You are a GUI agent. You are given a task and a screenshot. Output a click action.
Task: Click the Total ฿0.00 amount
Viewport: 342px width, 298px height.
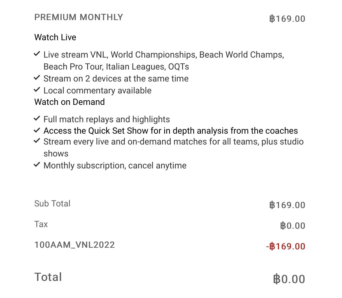coord(289,279)
